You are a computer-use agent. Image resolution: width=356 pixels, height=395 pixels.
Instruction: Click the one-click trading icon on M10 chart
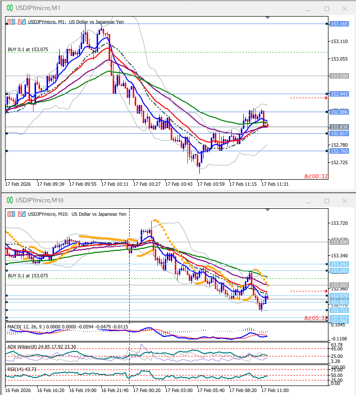[11, 214]
